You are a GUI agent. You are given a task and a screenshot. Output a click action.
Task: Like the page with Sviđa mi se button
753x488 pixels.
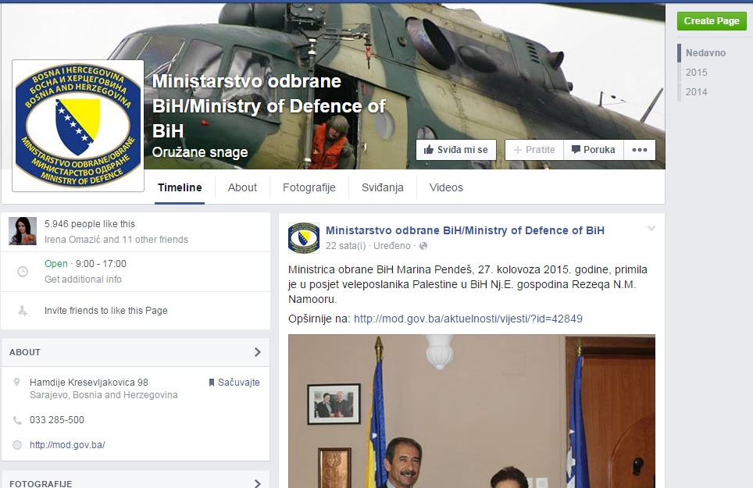tap(455, 150)
